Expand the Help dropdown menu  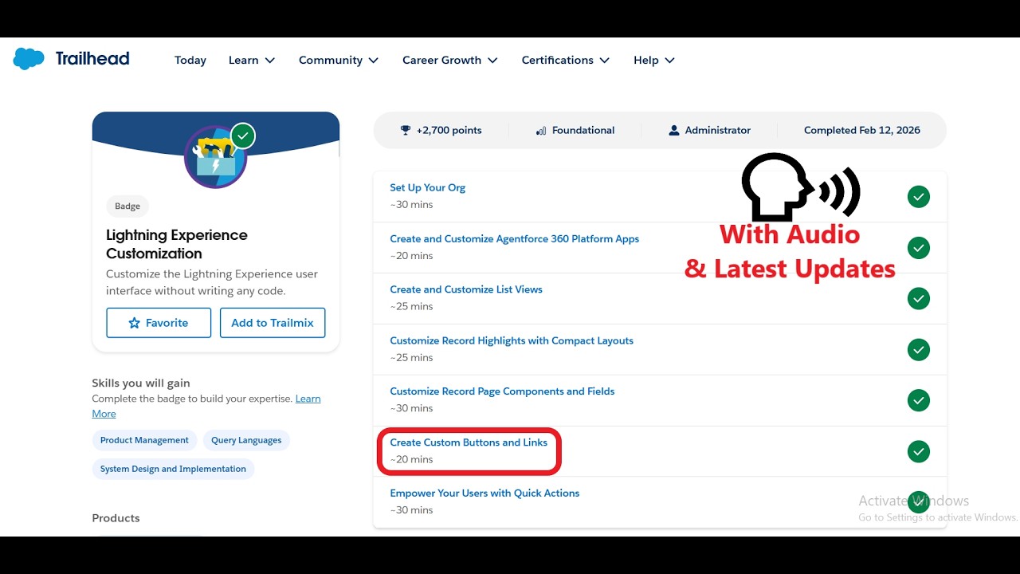pyautogui.click(x=654, y=60)
